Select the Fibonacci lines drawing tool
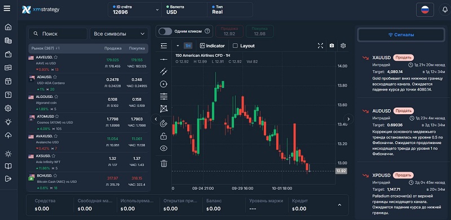This screenshot has height=220, width=451. pos(163,97)
